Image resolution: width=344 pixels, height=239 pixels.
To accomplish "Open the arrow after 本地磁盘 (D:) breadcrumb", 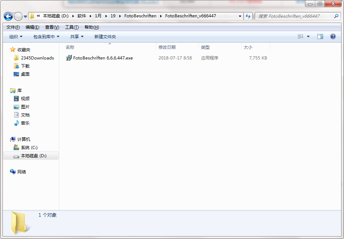I will 73,16.
